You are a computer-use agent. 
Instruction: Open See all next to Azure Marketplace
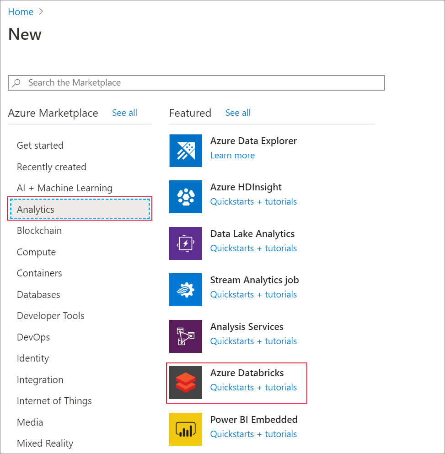(124, 113)
